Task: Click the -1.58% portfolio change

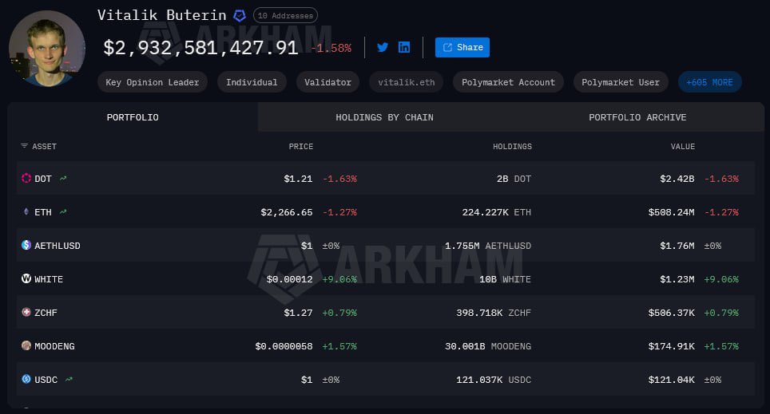Action: [331, 48]
